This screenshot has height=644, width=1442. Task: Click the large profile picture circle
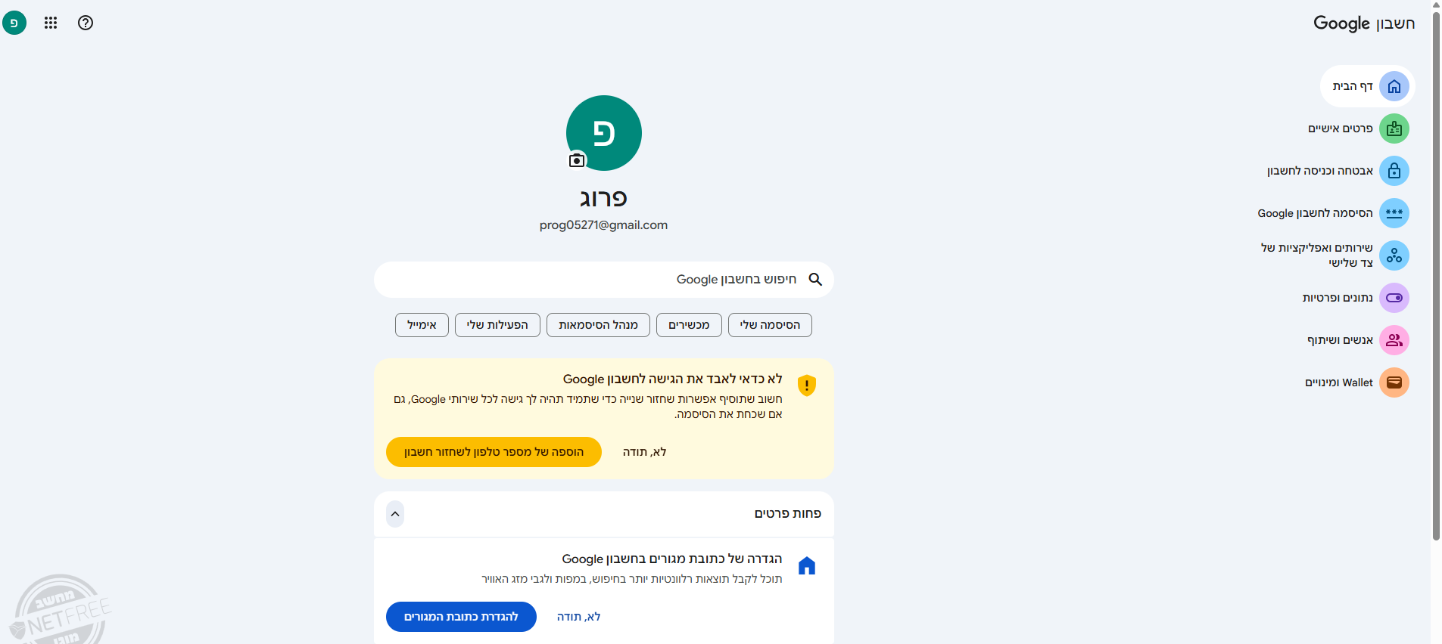604,133
